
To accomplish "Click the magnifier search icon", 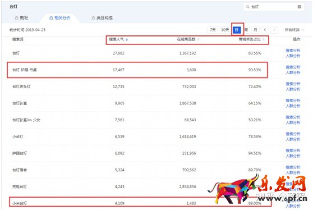I will (x=248, y=7).
